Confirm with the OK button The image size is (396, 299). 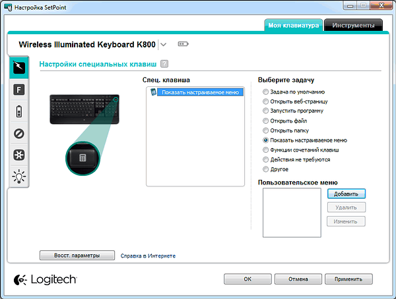pos(247,279)
